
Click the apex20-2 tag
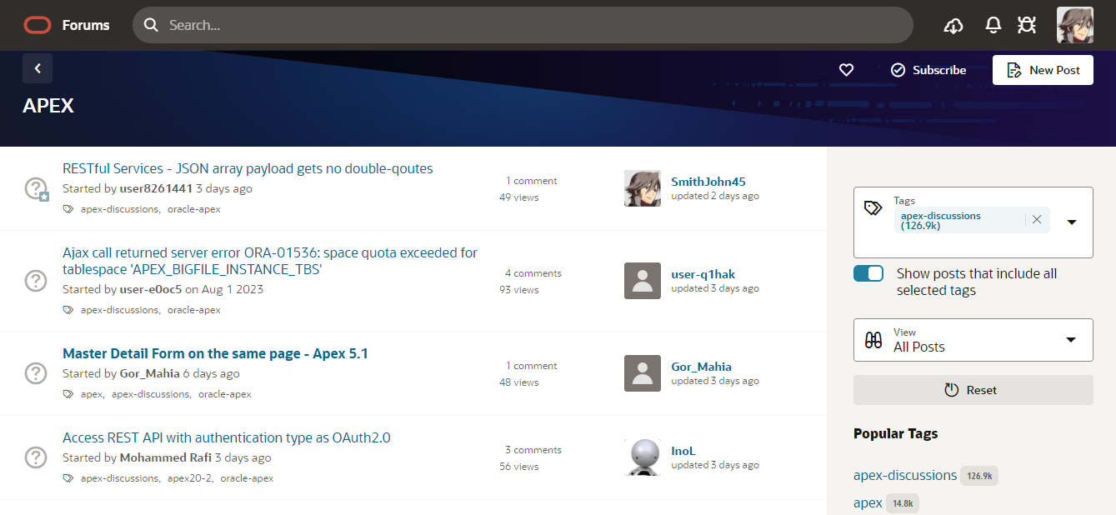click(190, 478)
